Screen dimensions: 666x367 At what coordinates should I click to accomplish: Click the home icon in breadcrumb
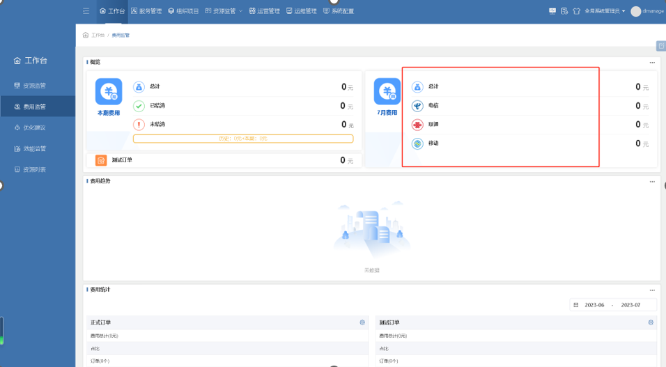(86, 35)
